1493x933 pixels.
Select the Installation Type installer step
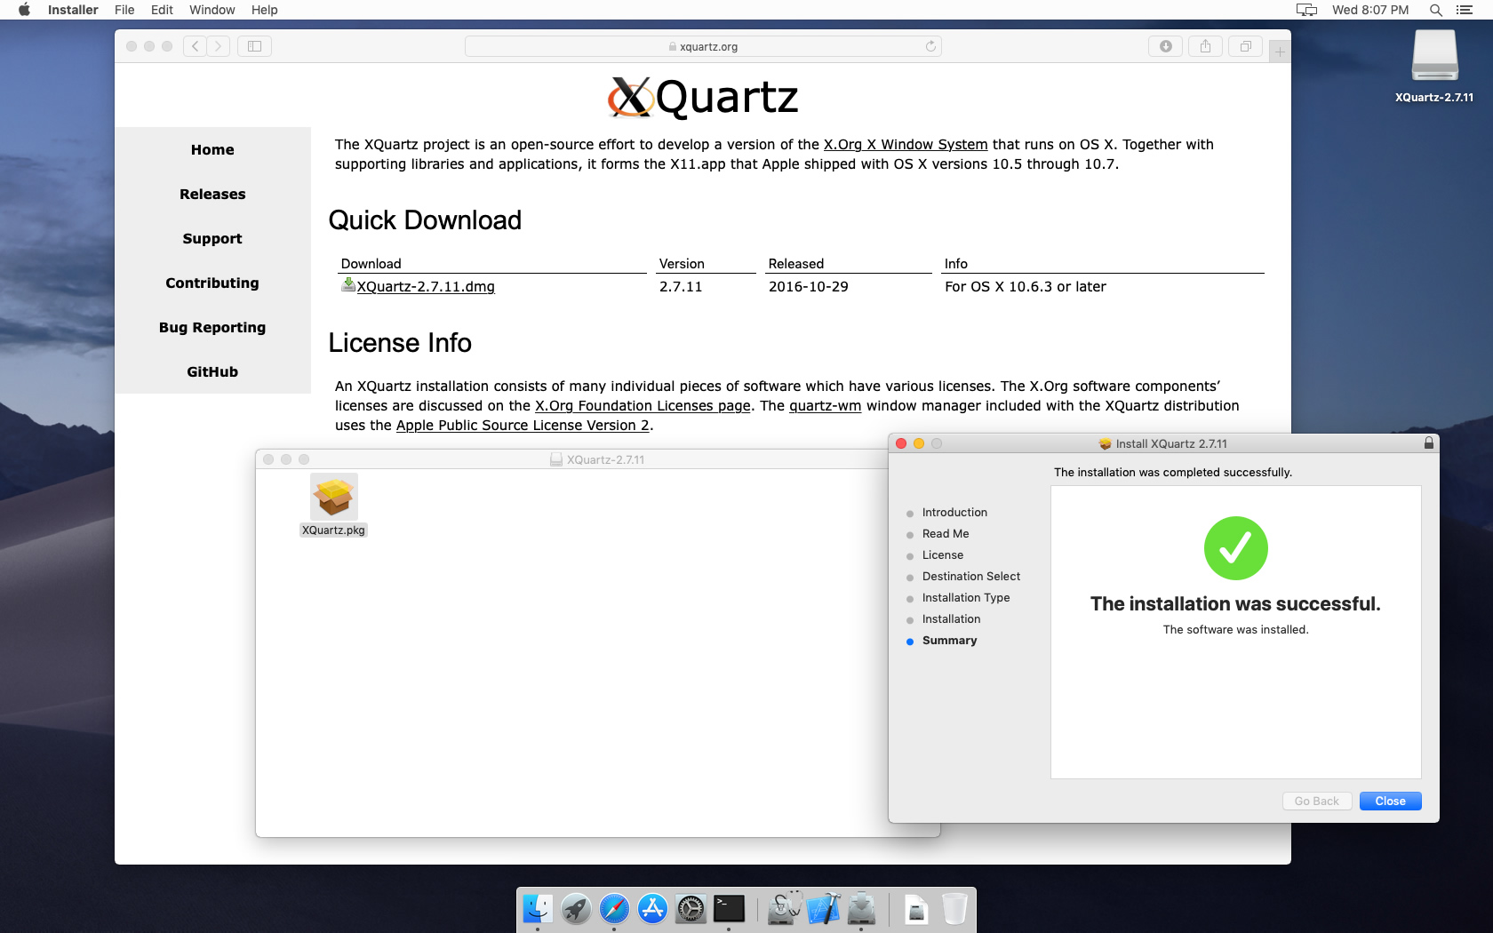point(966,598)
